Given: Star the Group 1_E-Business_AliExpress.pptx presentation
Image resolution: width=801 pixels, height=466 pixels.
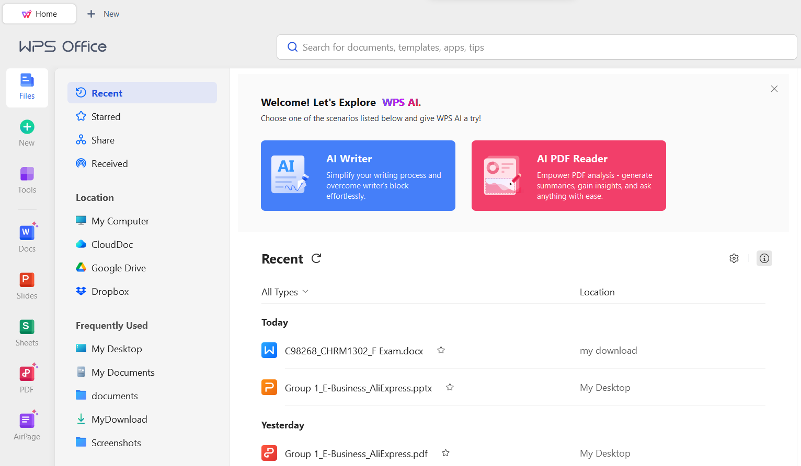Looking at the screenshot, I should 450,387.
